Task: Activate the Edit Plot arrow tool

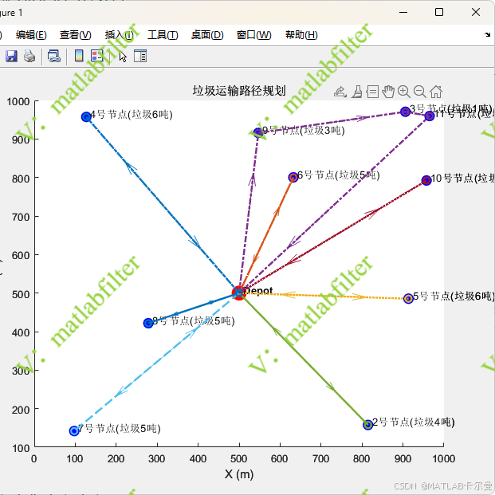Action: pos(123,57)
